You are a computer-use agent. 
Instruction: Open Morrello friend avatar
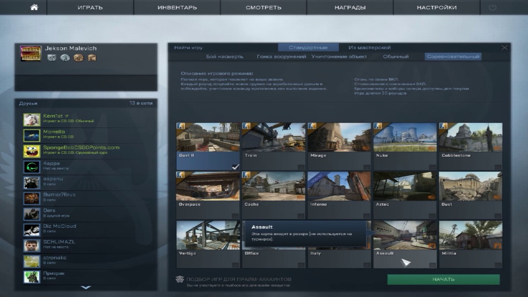coord(32,135)
